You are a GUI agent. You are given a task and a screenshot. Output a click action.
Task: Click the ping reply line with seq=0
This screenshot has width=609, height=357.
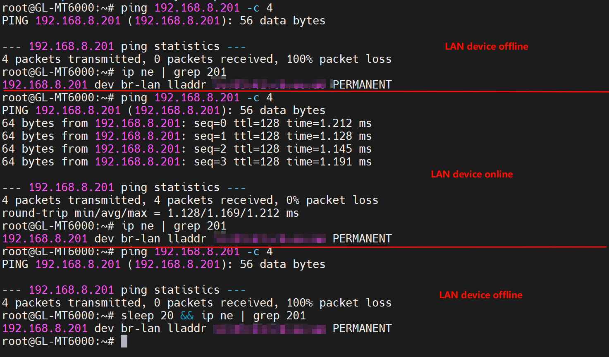(x=186, y=123)
